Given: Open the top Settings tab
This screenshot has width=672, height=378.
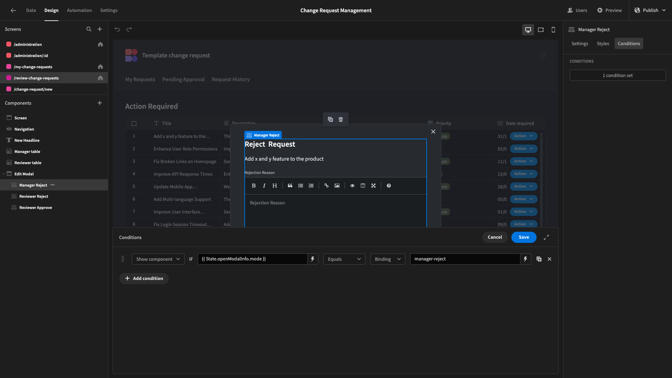Looking at the screenshot, I should pos(109,10).
